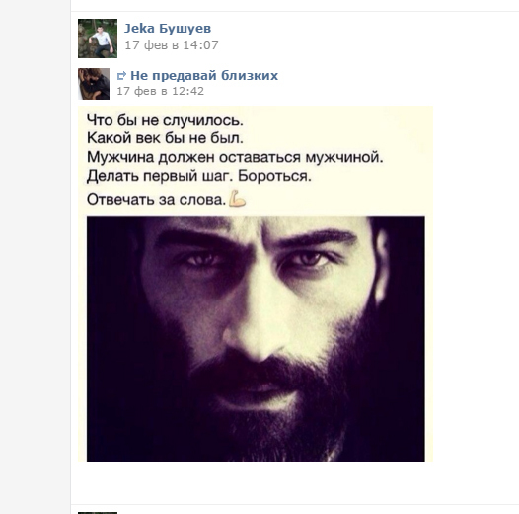Open the Не предавай близких group link
Viewport: 519px width, 514px height.
[204, 76]
